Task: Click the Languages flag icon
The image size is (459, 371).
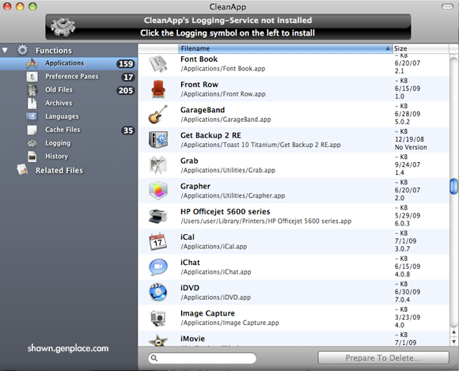Action: pyautogui.click(x=32, y=116)
